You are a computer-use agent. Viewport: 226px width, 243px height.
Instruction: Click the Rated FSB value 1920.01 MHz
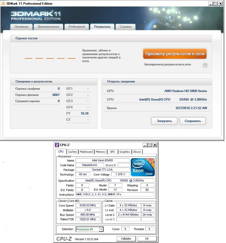click(x=88, y=219)
